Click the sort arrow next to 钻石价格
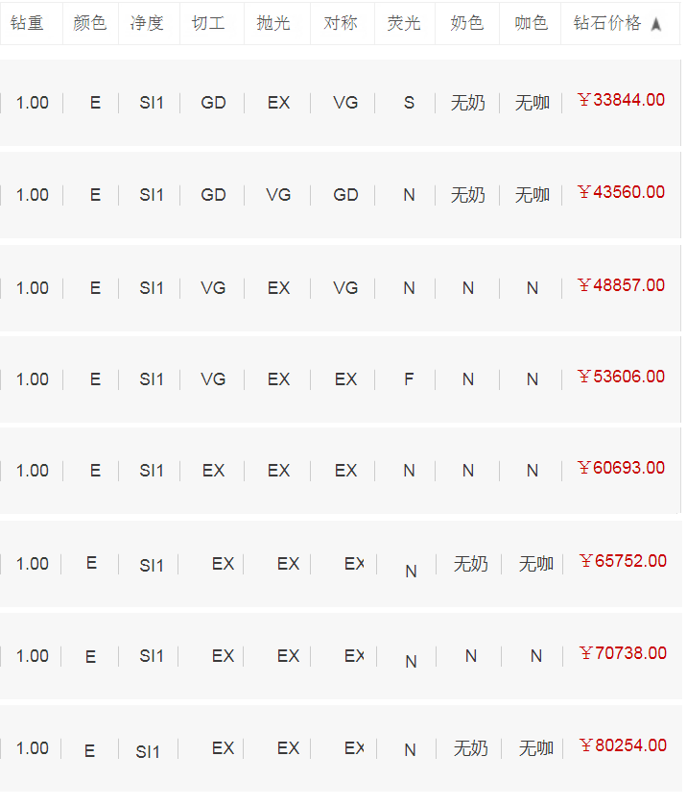Image resolution: width=687 pixels, height=805 pixels. click(656, 25)
